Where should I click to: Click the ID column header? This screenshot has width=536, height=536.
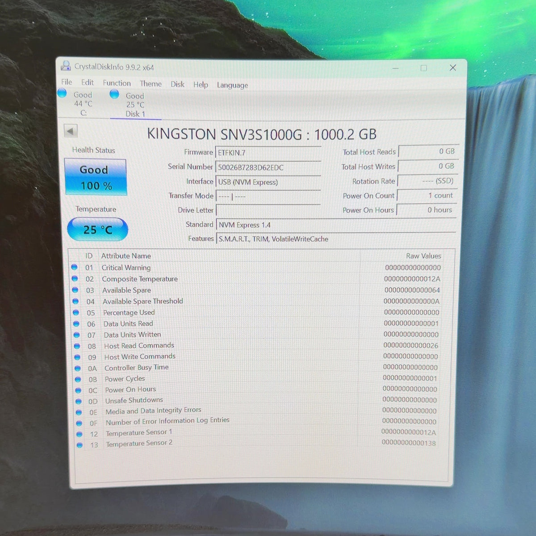(89, 255)
